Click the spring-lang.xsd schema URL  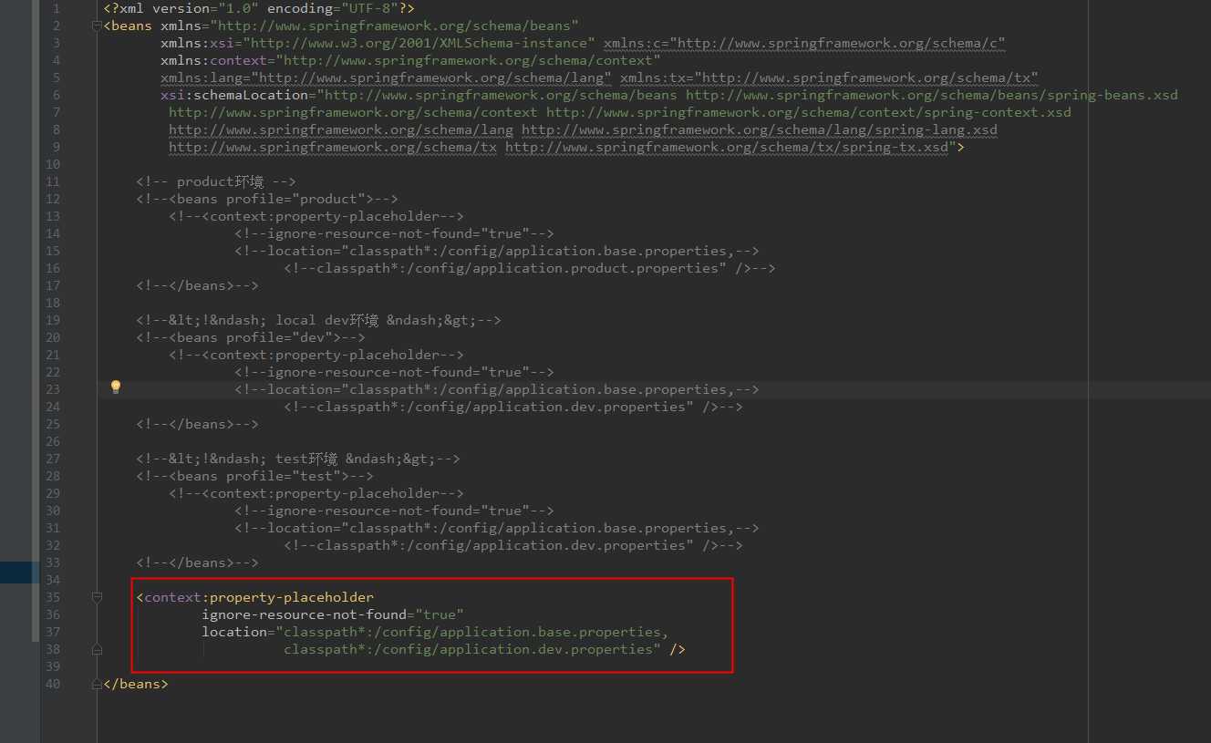760,129
